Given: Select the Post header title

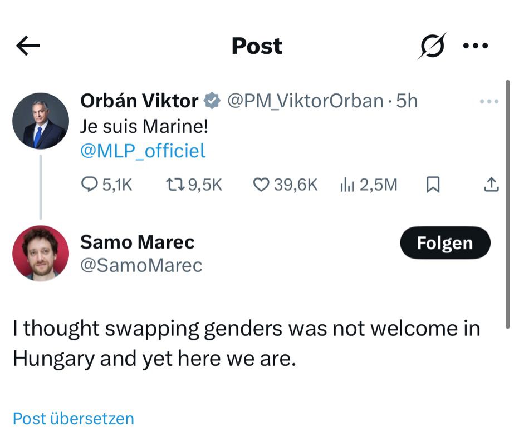Looking at the screenshot, I should 257,46.
